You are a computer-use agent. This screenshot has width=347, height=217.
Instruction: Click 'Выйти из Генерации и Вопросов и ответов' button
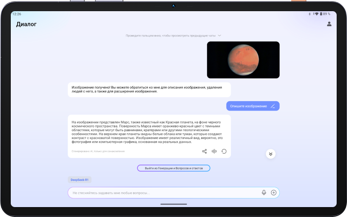click(x=174, y=168)
